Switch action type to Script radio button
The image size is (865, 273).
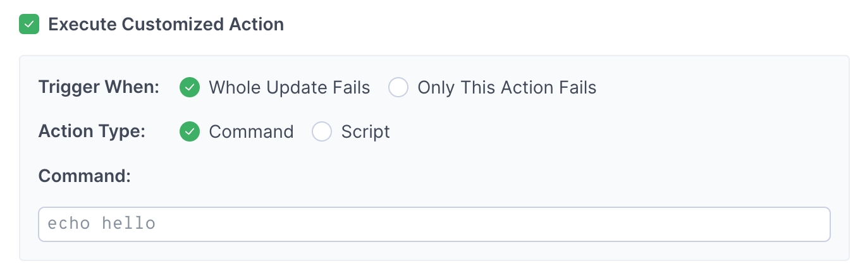click(x=322, y=131)
